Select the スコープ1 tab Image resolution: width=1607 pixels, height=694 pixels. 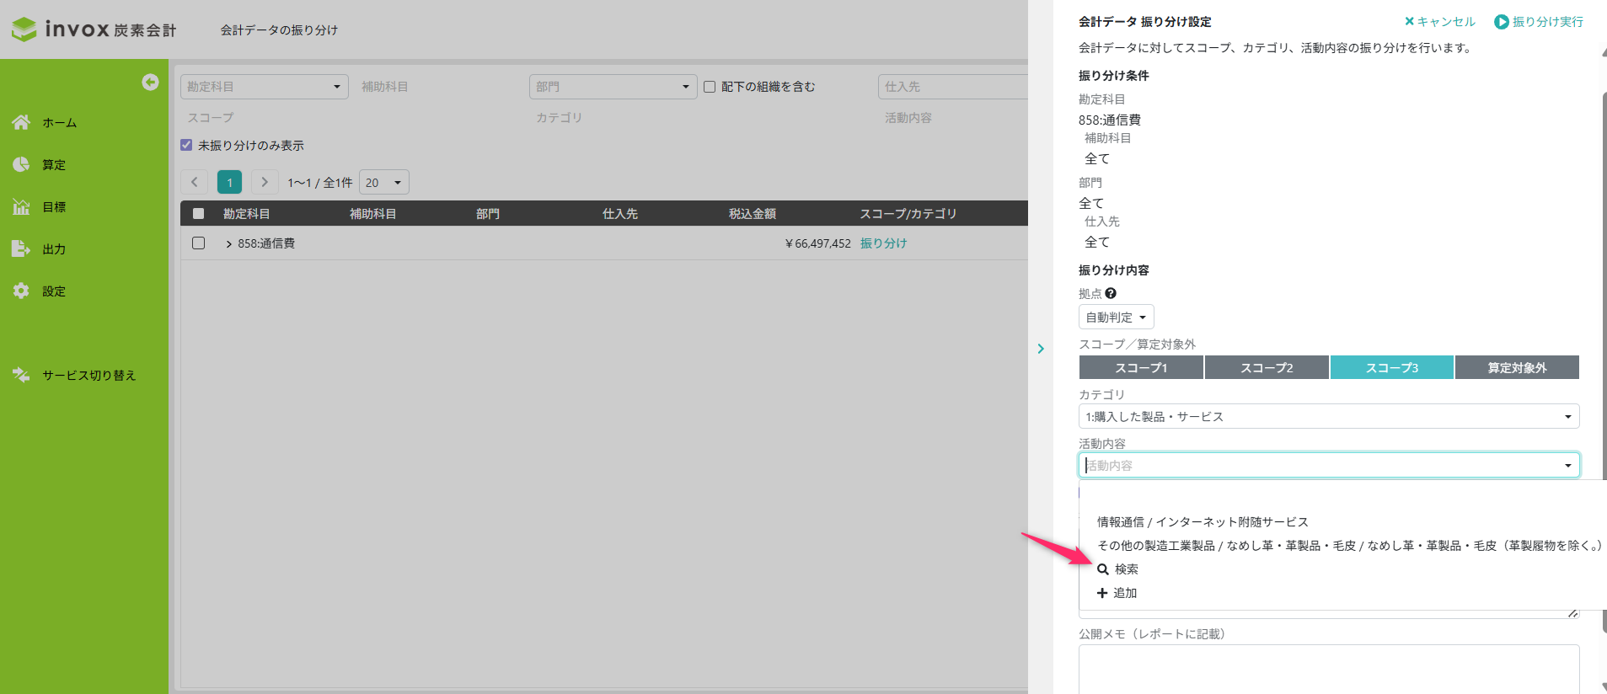click(1140, 368)
